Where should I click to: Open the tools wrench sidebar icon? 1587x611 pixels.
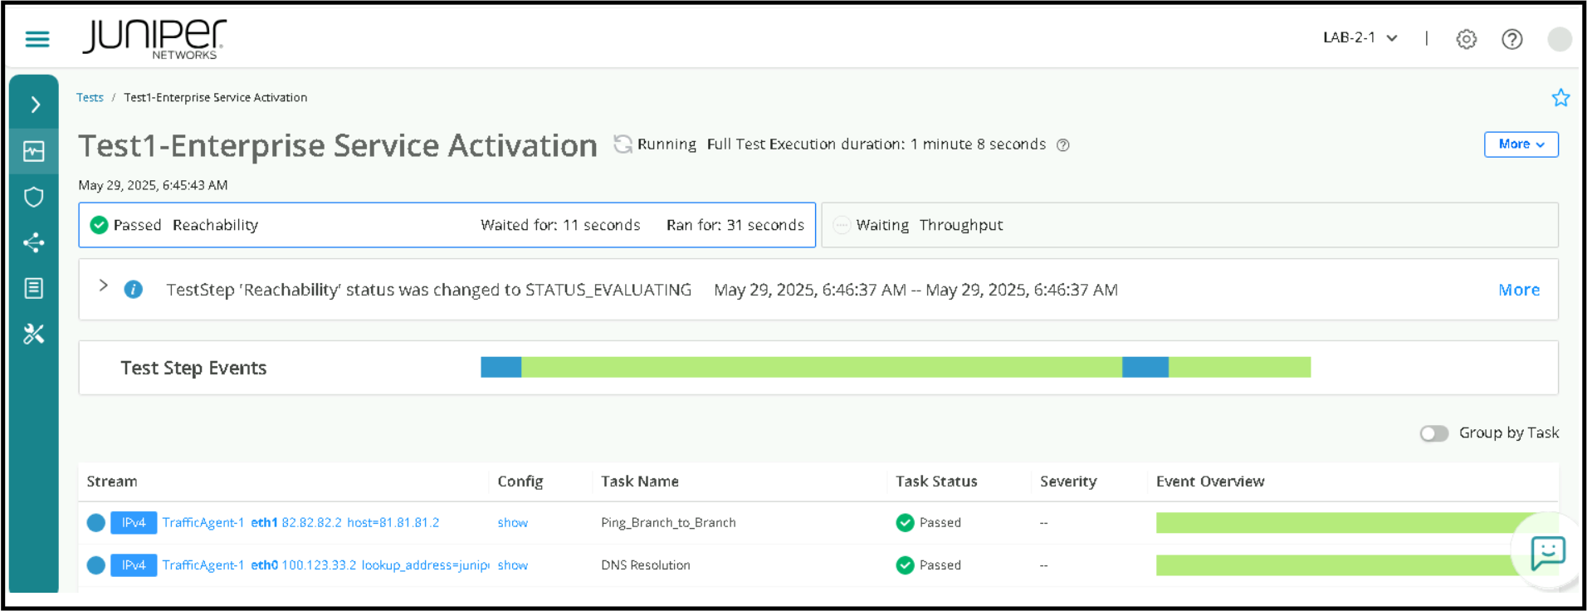point(34,334)
